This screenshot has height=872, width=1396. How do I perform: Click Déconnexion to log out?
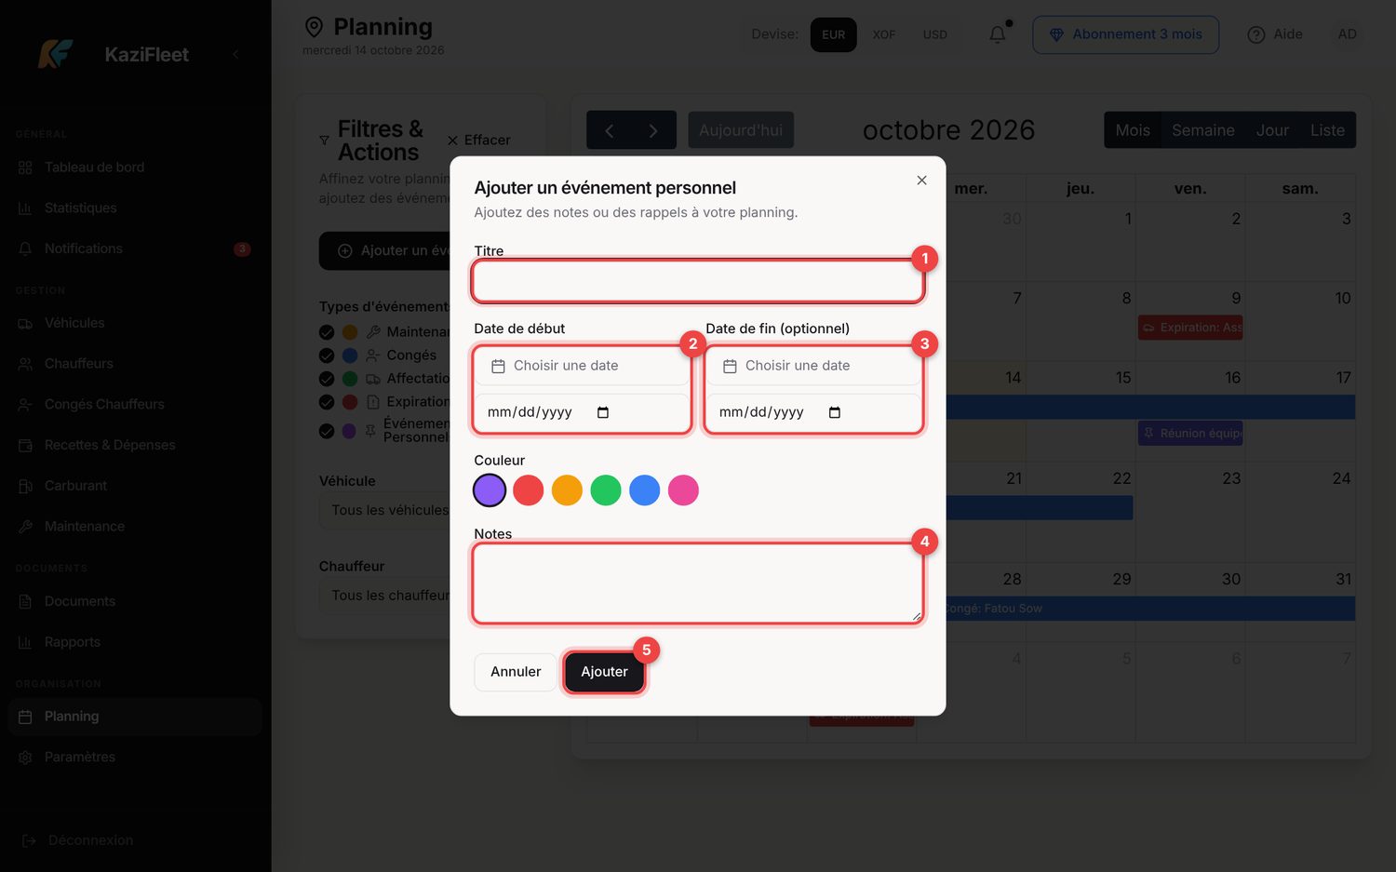coord(78,840)
